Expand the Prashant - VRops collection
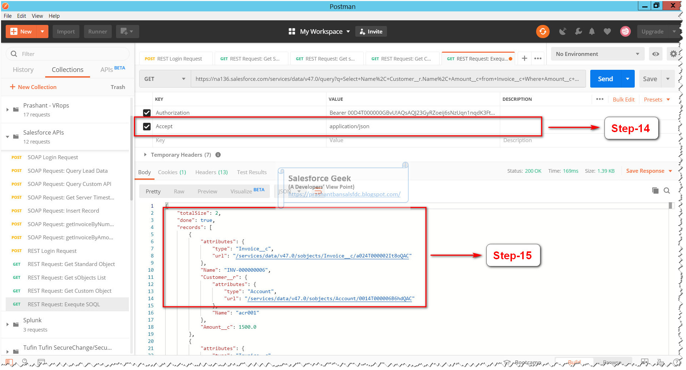Viewport: 686px width, 370px height. pyautogui.click(x=7, y=109)
